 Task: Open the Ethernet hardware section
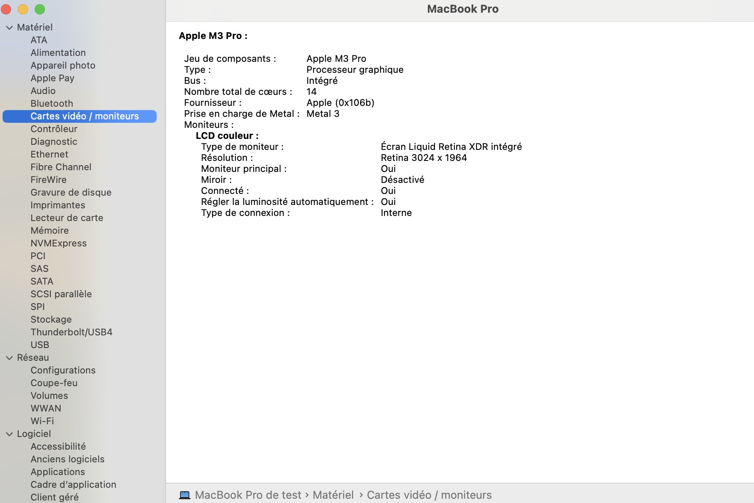[x=49, y=154]
